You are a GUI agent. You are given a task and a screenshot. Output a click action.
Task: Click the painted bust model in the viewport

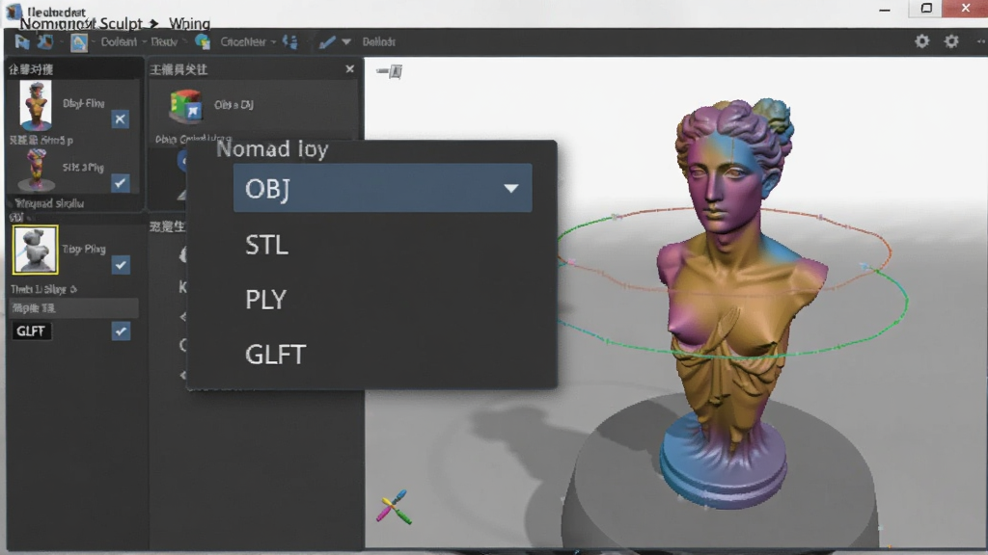734,302
